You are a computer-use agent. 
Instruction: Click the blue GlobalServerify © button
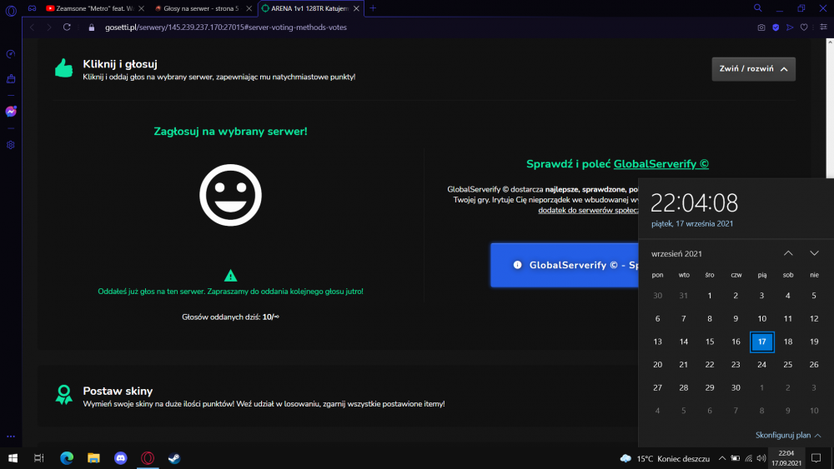click(x=565, y=265)
